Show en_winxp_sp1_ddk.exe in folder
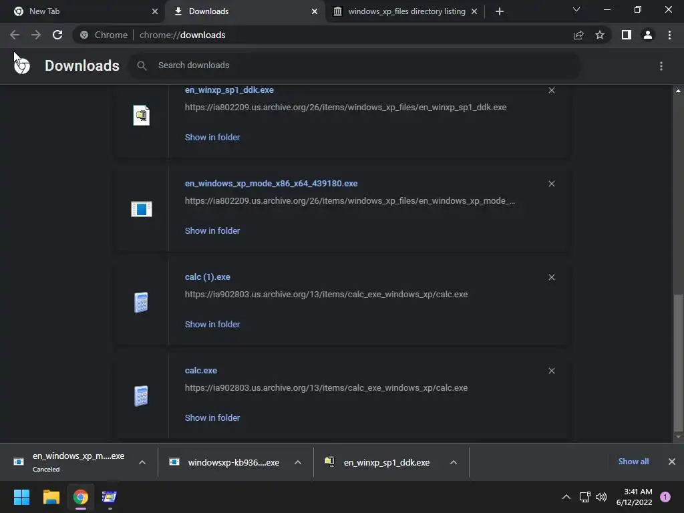This screenshot has height=513, width=684. pos(212,137)
